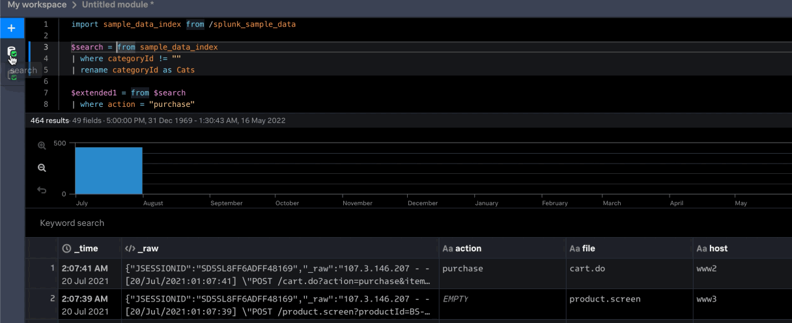
Task: Select row number 2 in results
Action: (53, 299)
